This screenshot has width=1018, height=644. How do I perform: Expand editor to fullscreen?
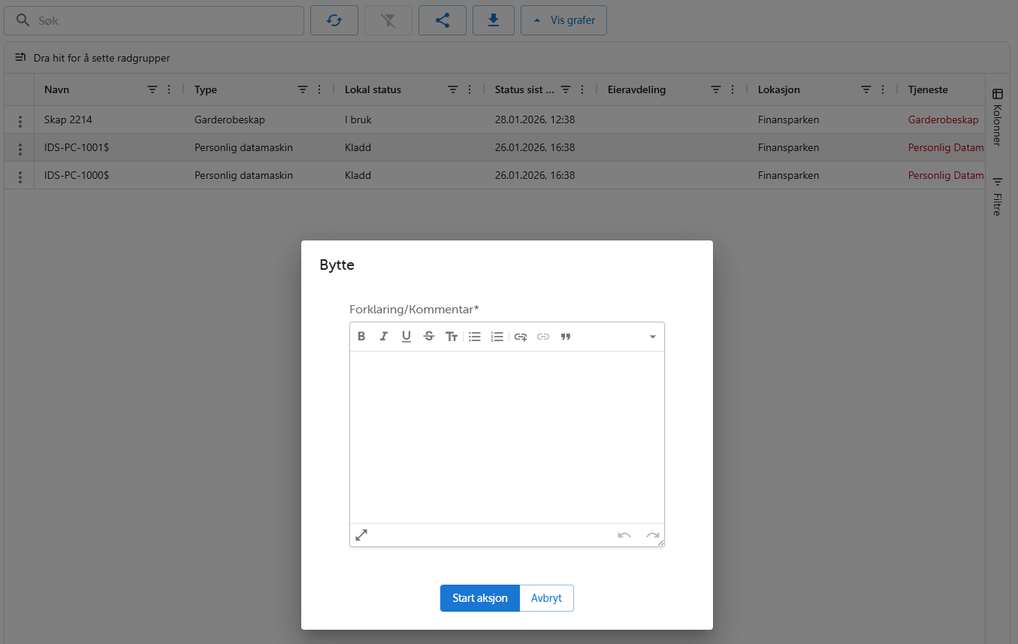pyautogui.click(x=361, y=535)
